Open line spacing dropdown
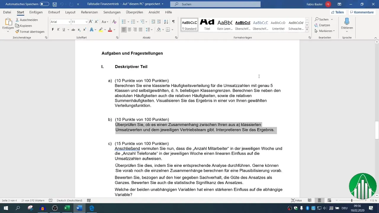The height and width of the screenshot is (213, 379). (x=149, y=30)
